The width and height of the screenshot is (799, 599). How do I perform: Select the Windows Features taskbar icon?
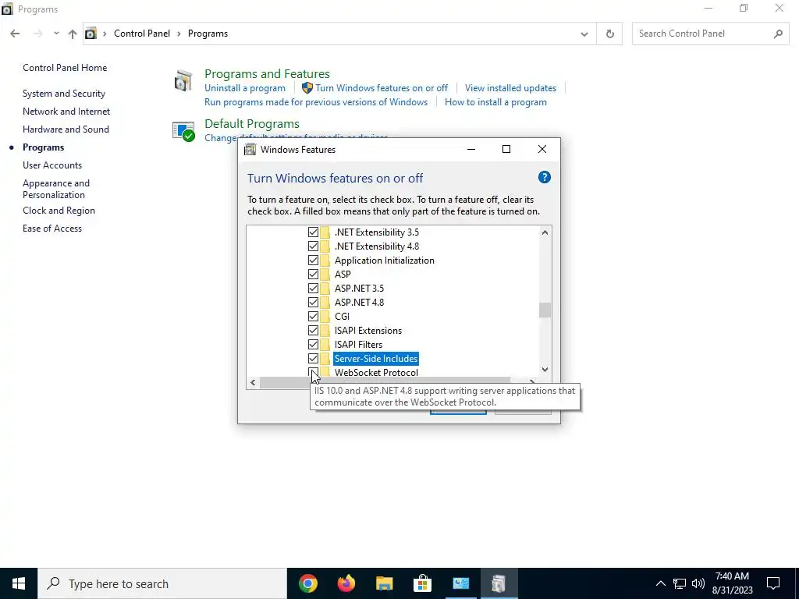(x=499, y=583)
